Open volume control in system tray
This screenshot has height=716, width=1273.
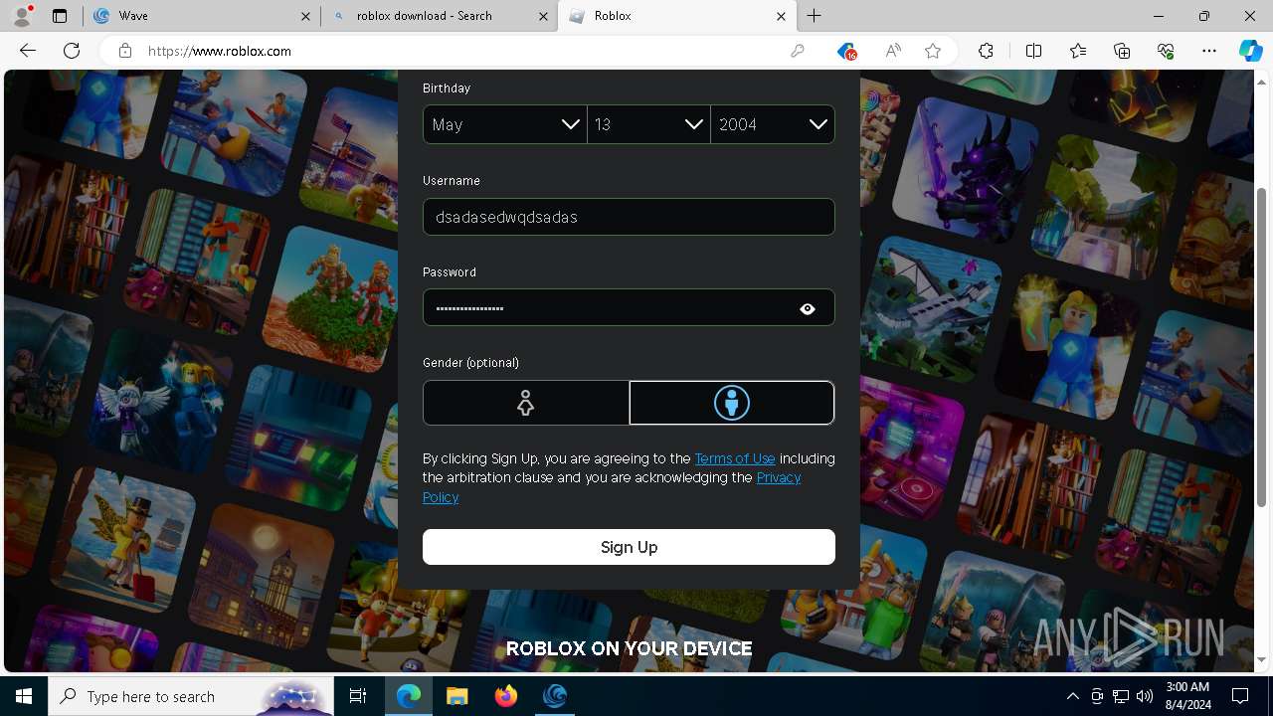pyautogui.click(x=1145, y=696)
